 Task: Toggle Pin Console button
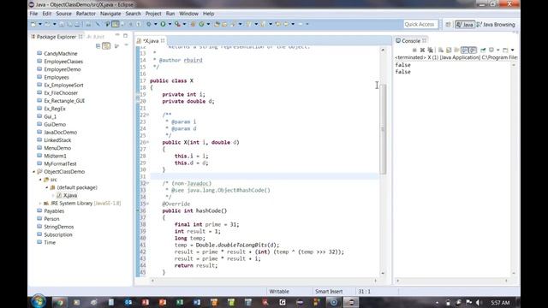click(483, 50)
